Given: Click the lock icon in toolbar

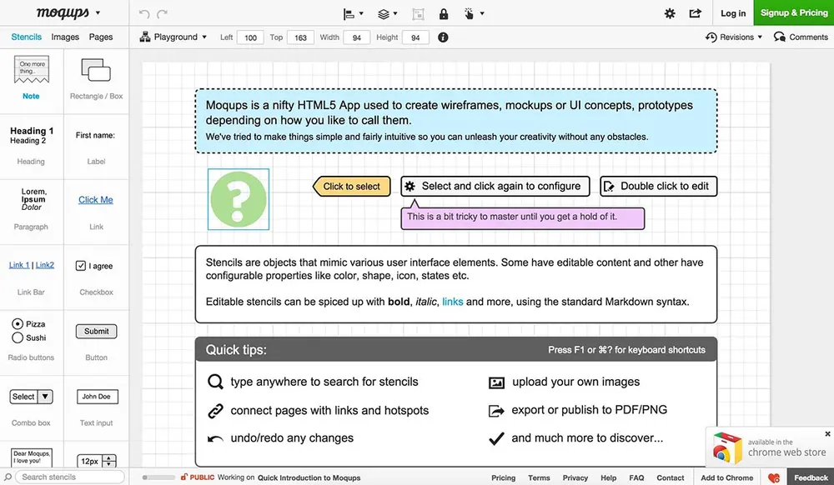Looking at the screenshot, I should (x=444, y=14).
